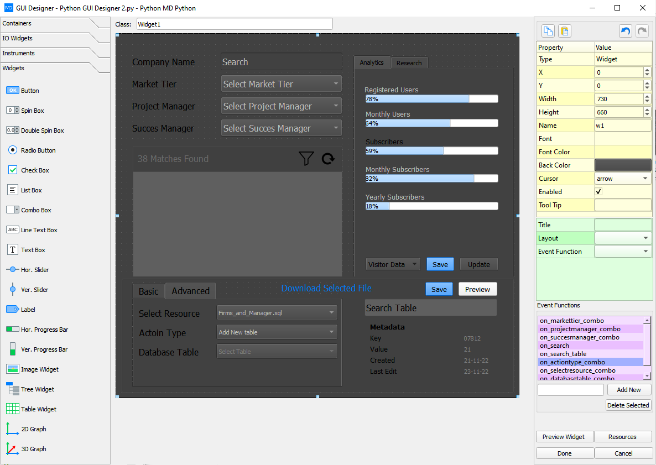
Task: Switch to the Research tab
Action: pyautogui.click(x=409, y=62)
